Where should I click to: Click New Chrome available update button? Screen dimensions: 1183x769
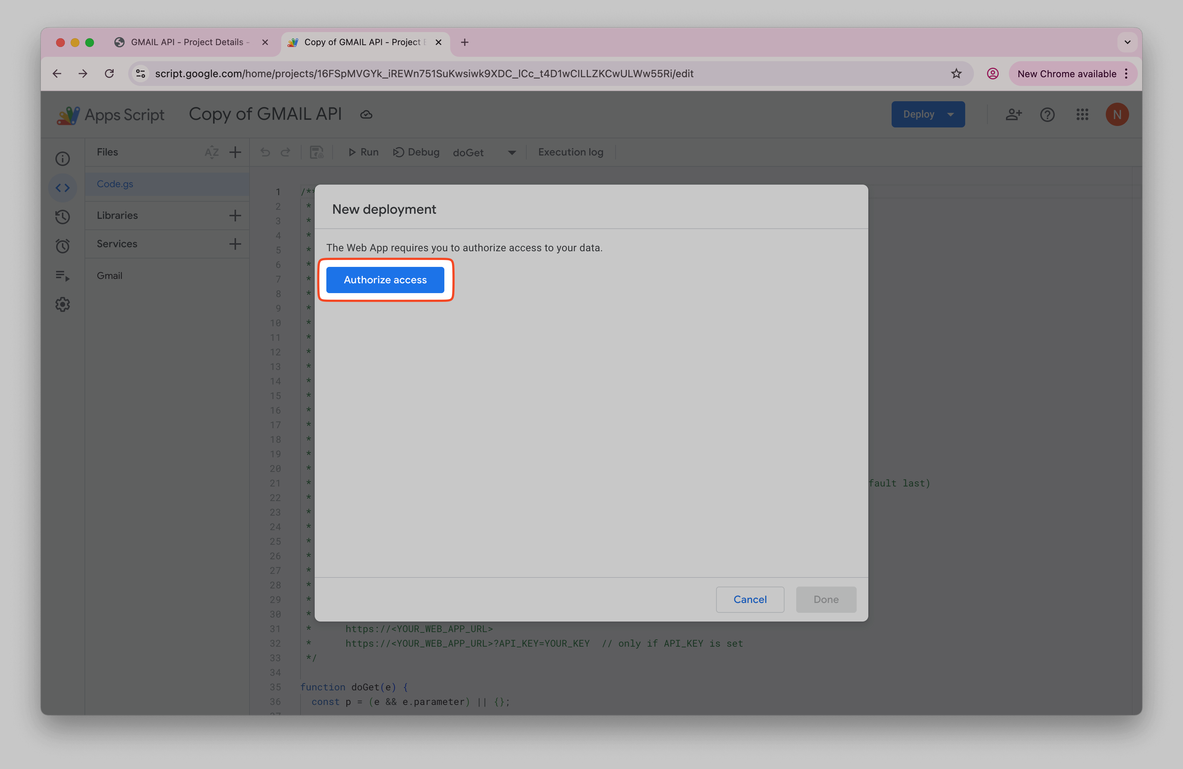click(1067, 74)
